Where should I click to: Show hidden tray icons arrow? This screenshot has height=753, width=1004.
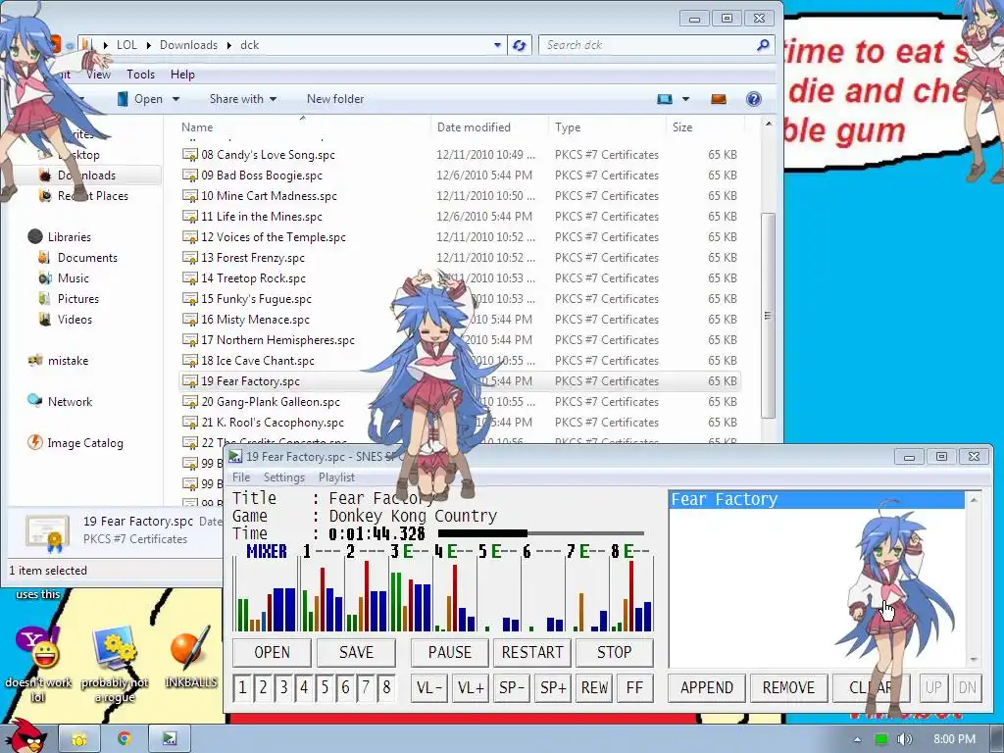(x=857, y=739)
